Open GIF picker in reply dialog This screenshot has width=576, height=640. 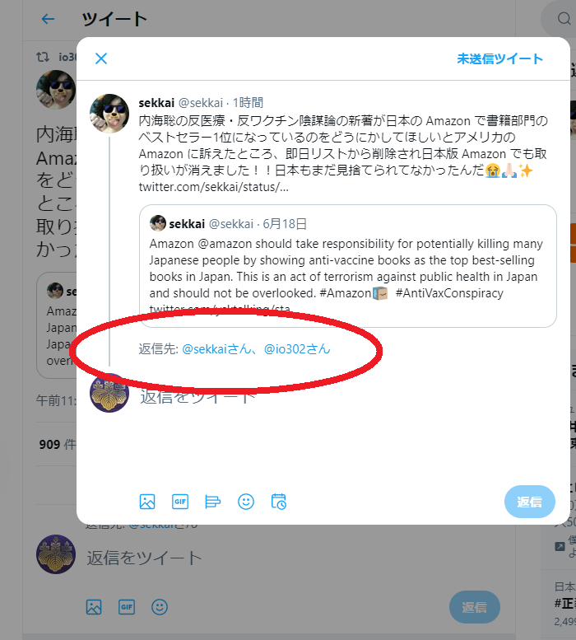point(180,502)
